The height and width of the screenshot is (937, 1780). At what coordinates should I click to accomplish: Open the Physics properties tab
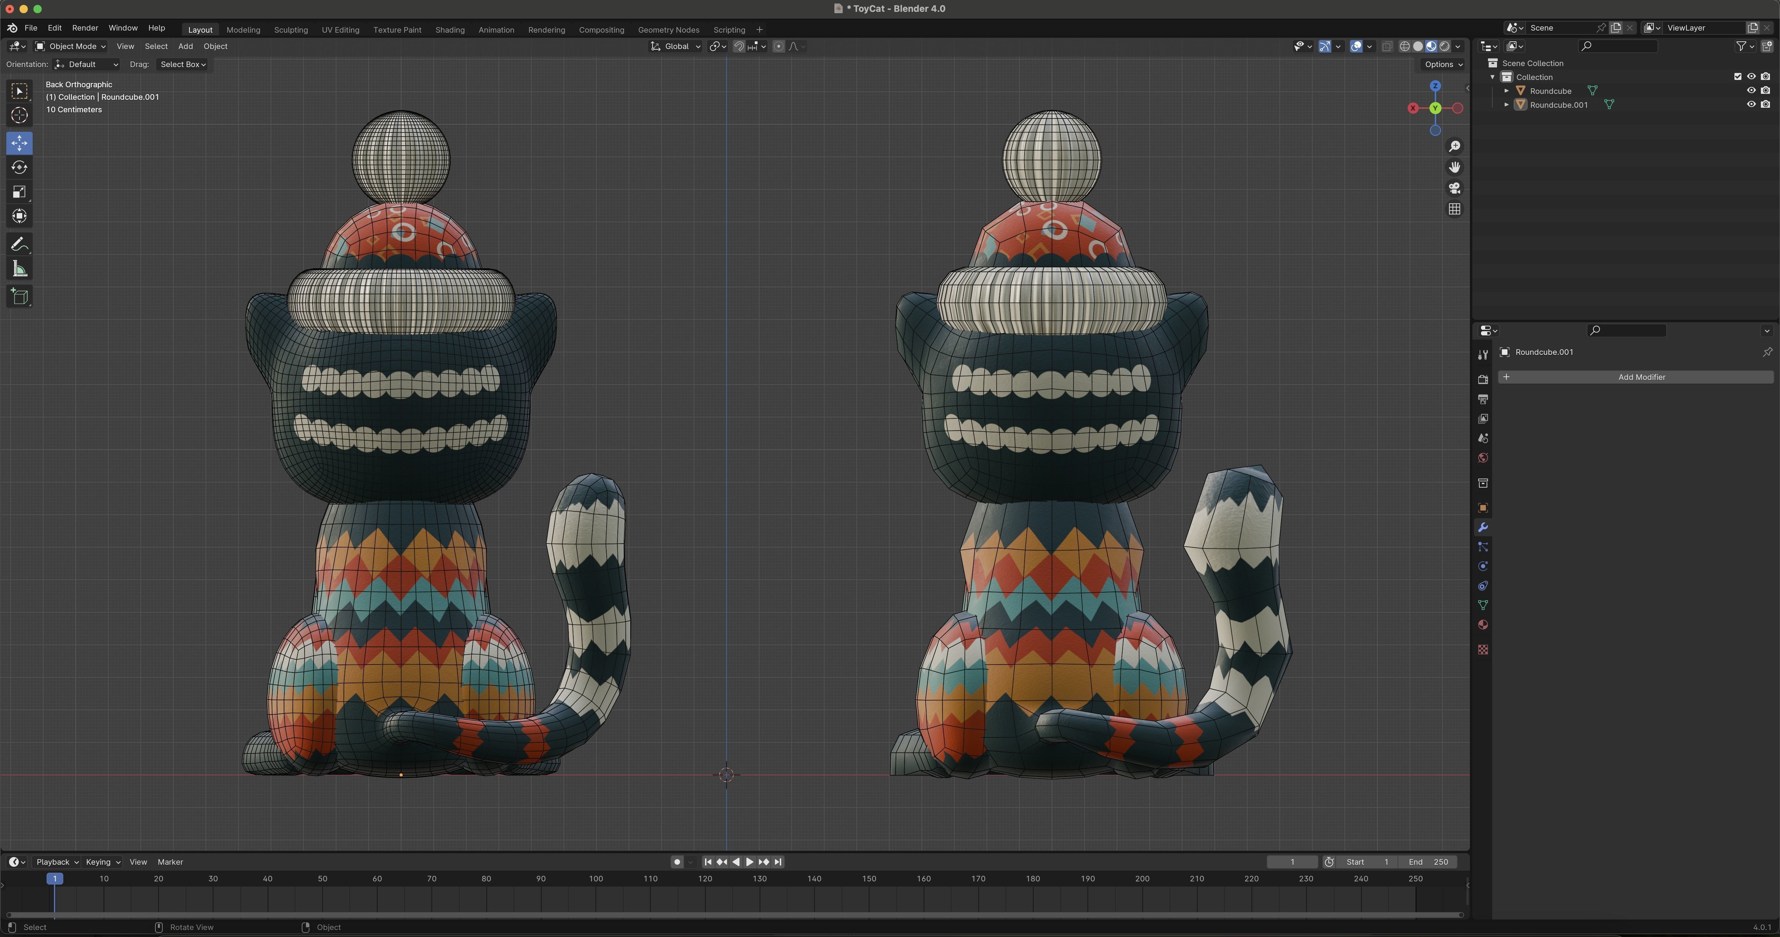(1483, 566)
